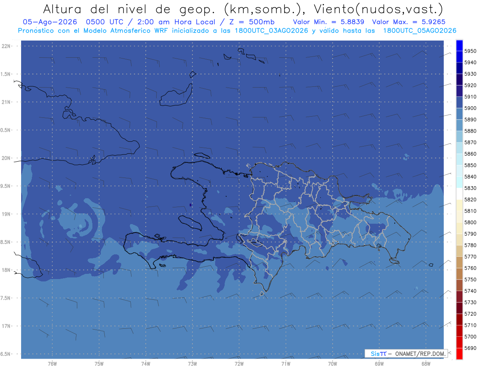Screen dimensions: 478x369
Task: Pick the bright red swatch below 5690
Action: click(459, 353)
